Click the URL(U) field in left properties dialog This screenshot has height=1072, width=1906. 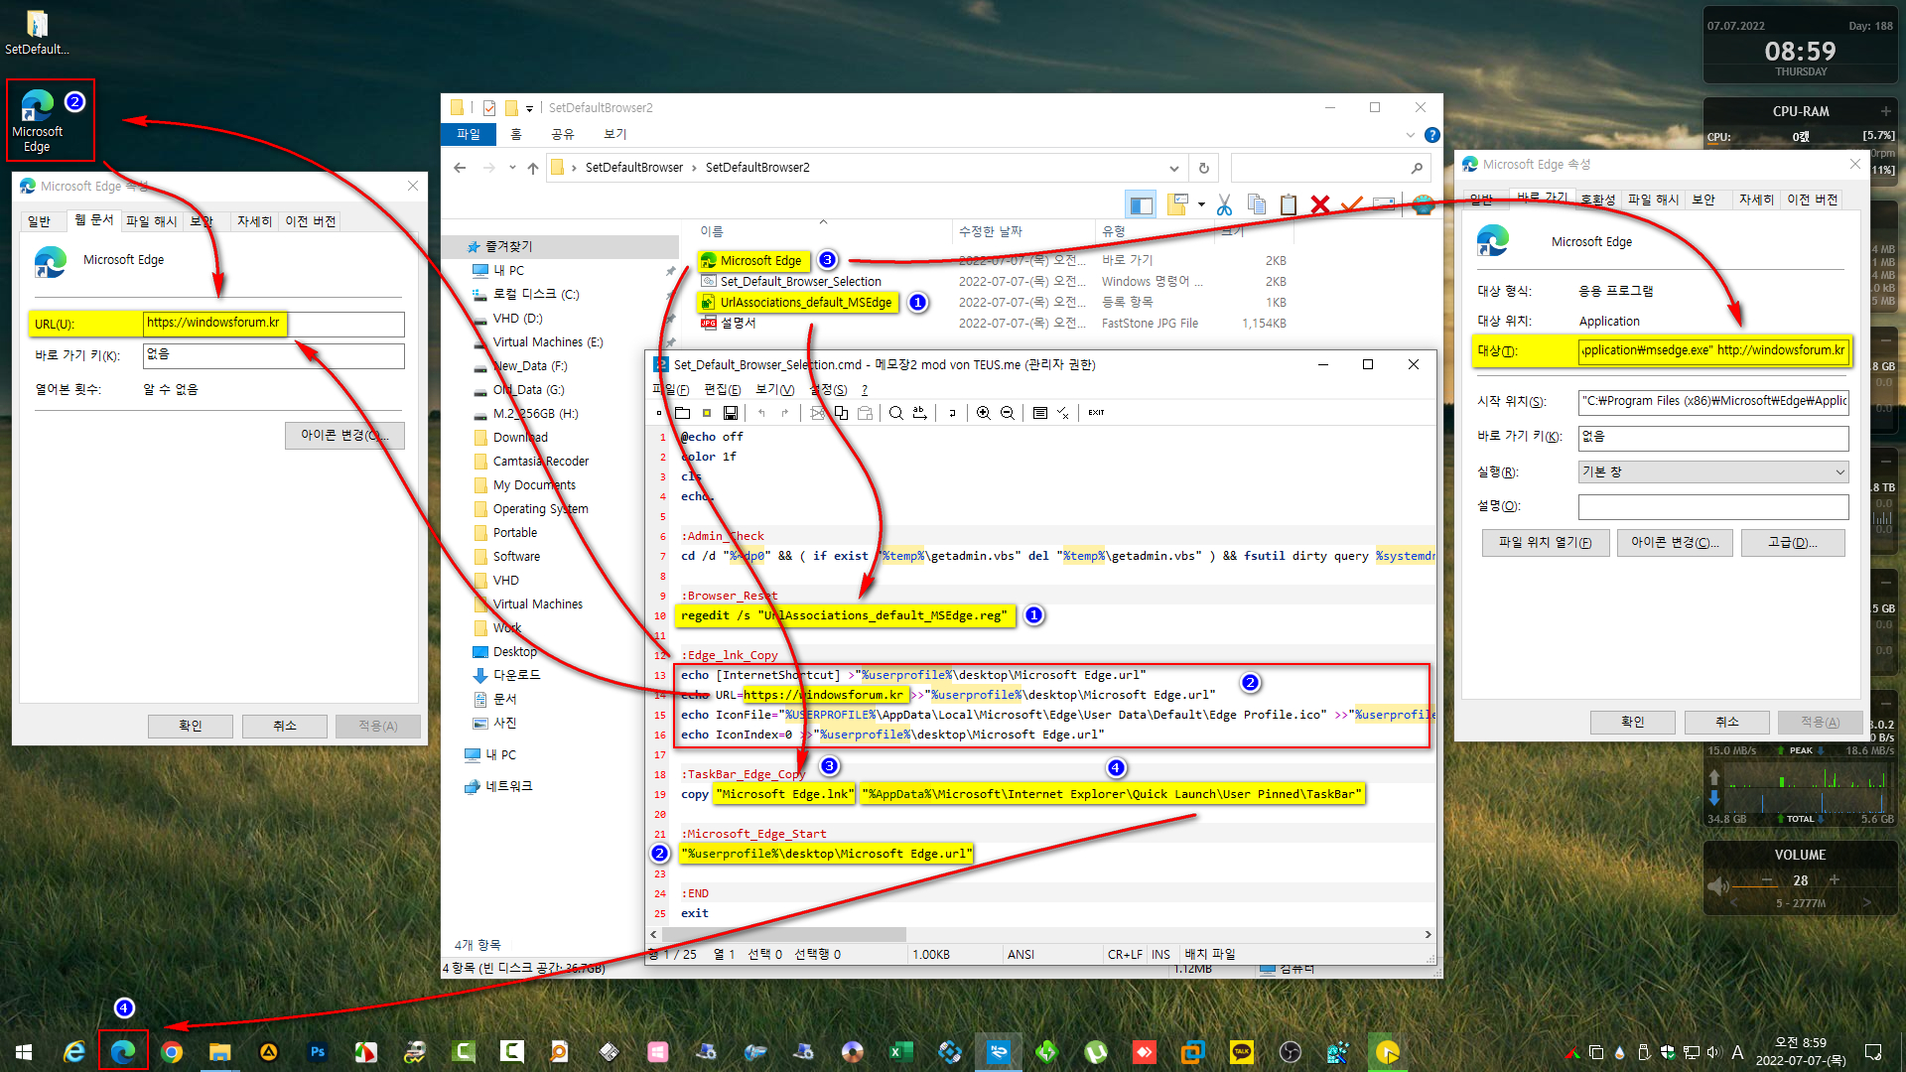(274, 324)
